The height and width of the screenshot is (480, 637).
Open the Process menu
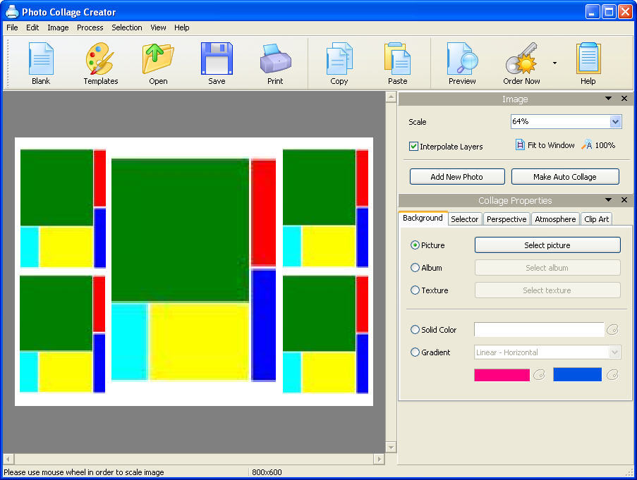(90, 27)
